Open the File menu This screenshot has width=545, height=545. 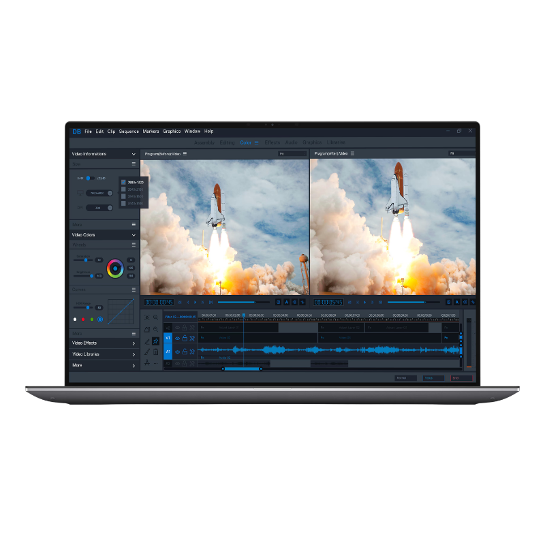coord(89,131)
